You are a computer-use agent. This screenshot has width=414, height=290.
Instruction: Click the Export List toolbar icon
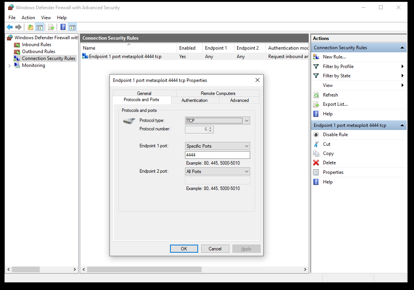coord(50,27)
